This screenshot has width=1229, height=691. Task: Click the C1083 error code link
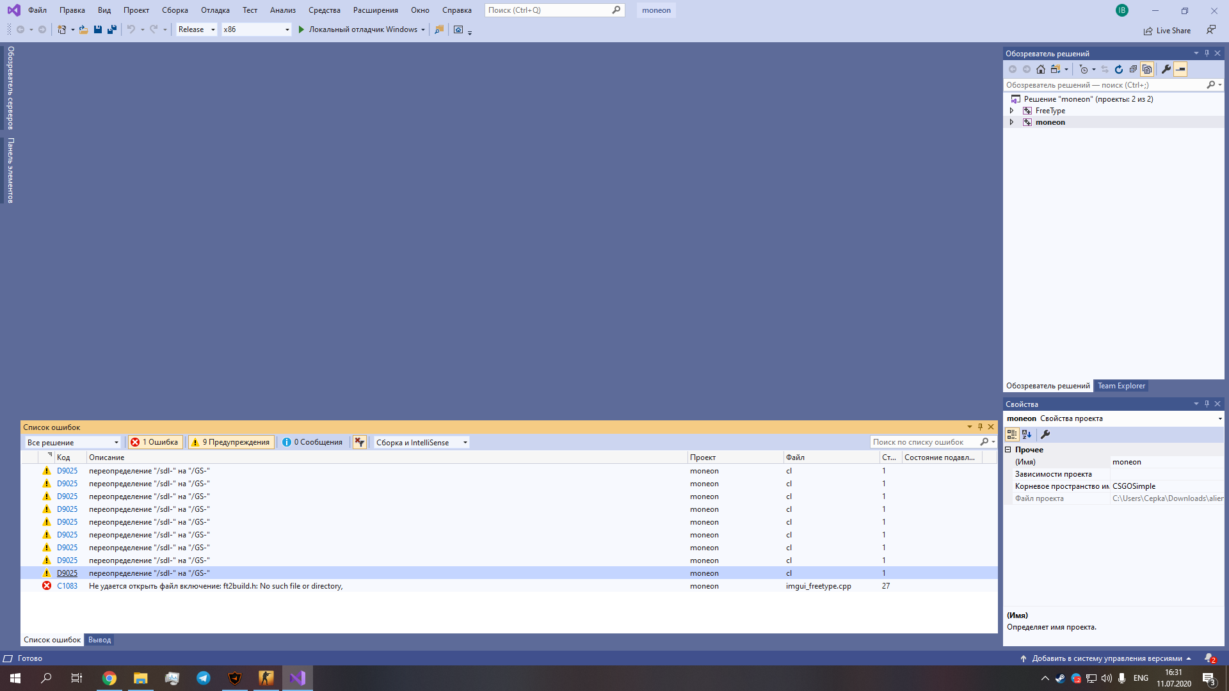[x=67, y=586]
